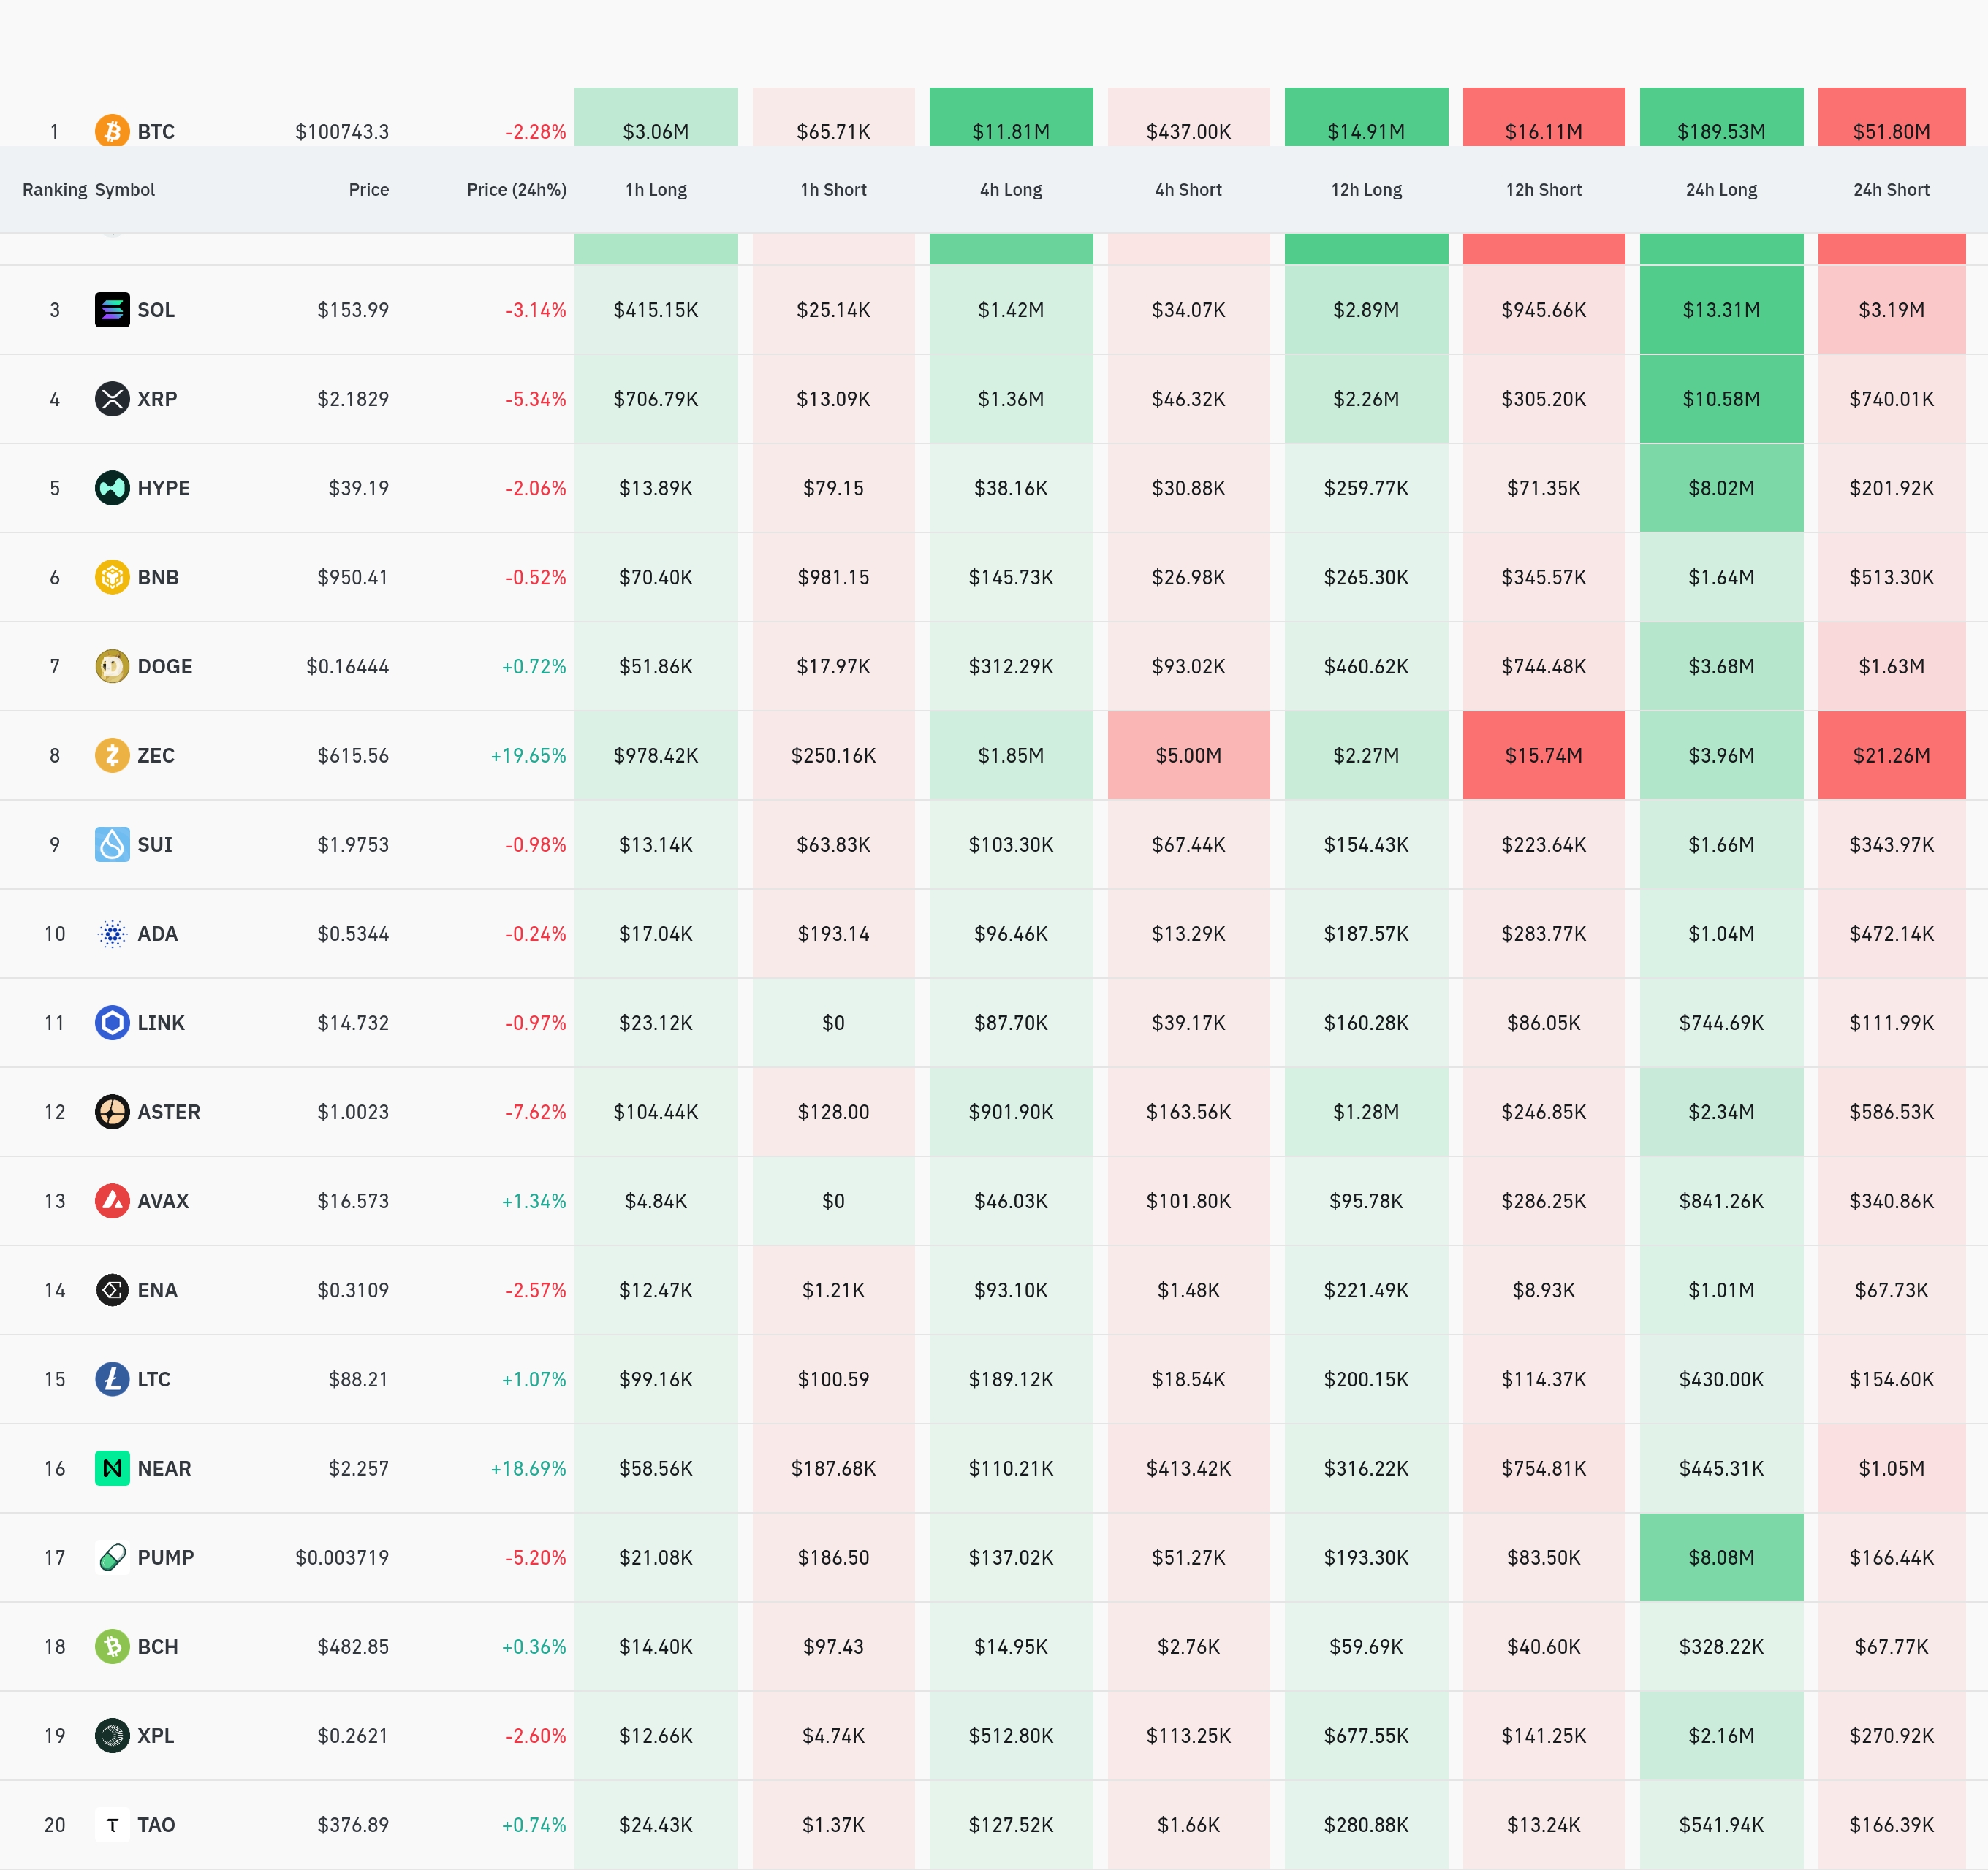This screenshot has height=1870, width=1988.
Task: Click the PUMP coin icon
Action: (x=112, y=1557)
